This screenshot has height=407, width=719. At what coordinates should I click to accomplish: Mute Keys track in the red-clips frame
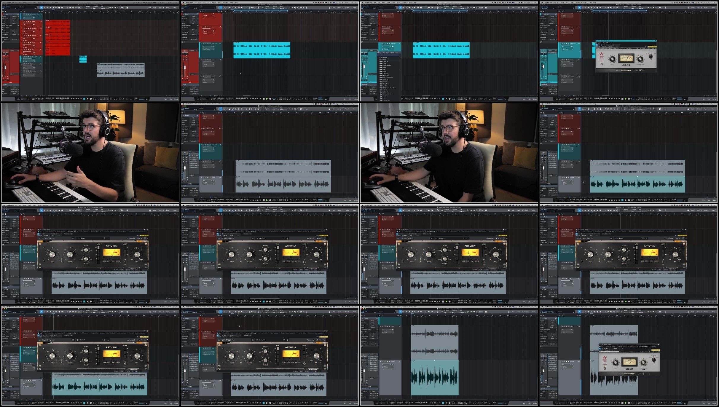24,64
